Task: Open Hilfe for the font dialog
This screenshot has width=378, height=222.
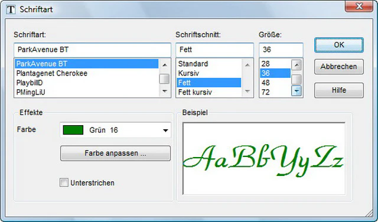Action: [338, 90]
